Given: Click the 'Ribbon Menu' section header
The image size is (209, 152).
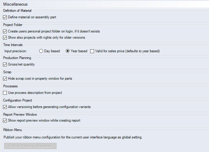Looking at the screenshot, I should (12, 130).
